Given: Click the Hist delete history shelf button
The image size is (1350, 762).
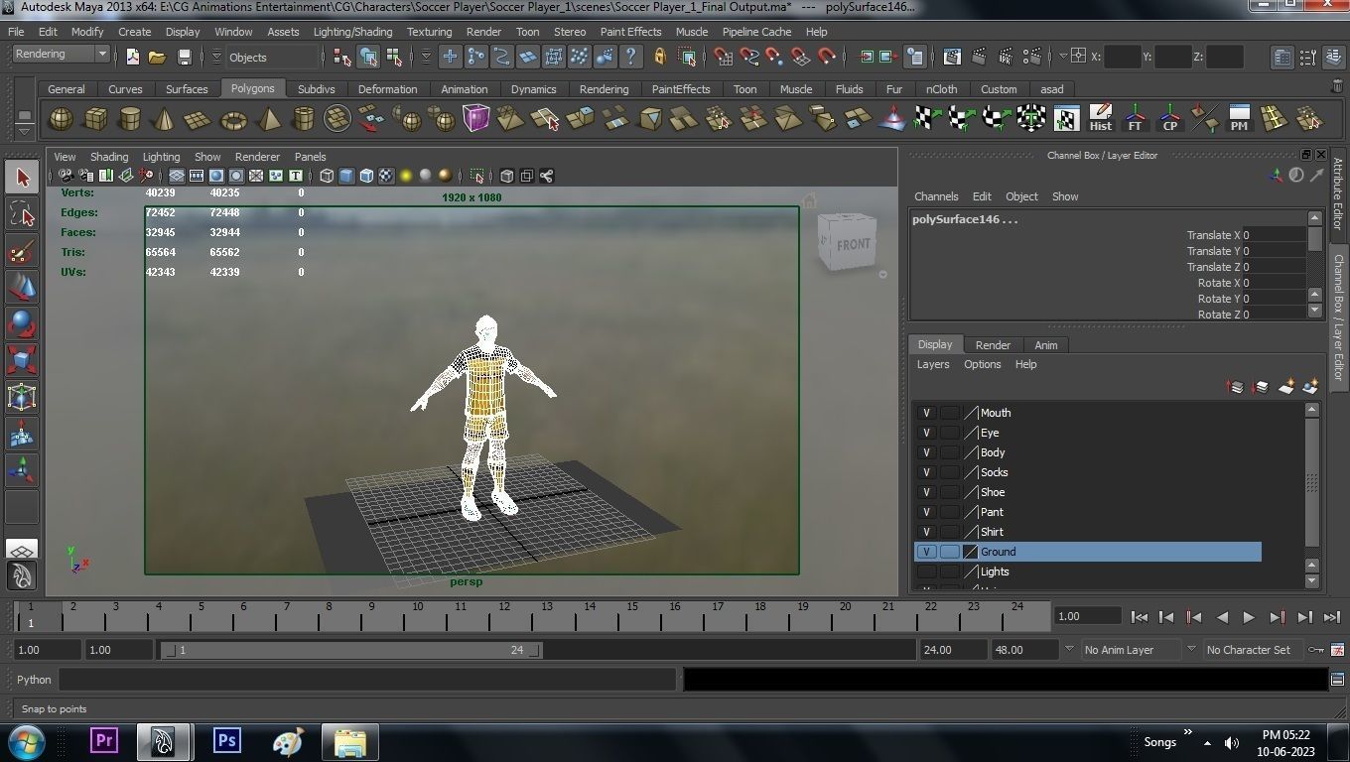Looking at the screenshot, I should [x=1101, y=119].
